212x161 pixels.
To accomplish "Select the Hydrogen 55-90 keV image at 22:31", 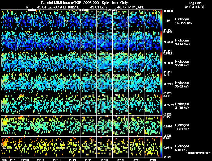I will point(104,62).
